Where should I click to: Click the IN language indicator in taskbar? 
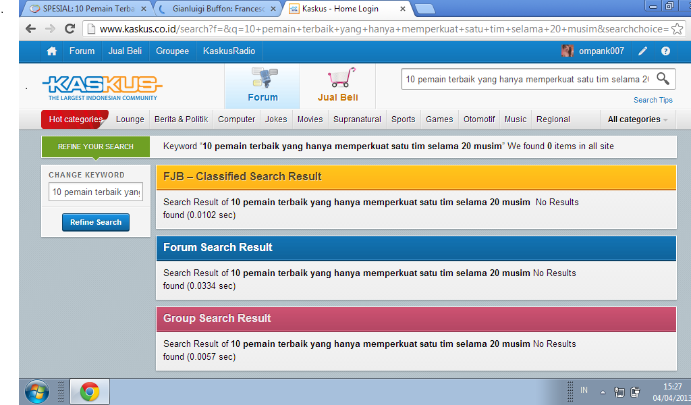(584, 390)
